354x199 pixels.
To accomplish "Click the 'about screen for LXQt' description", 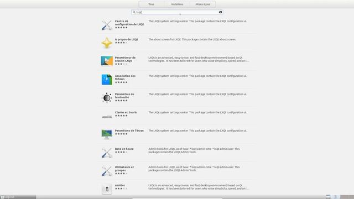I will pos(192,39).
